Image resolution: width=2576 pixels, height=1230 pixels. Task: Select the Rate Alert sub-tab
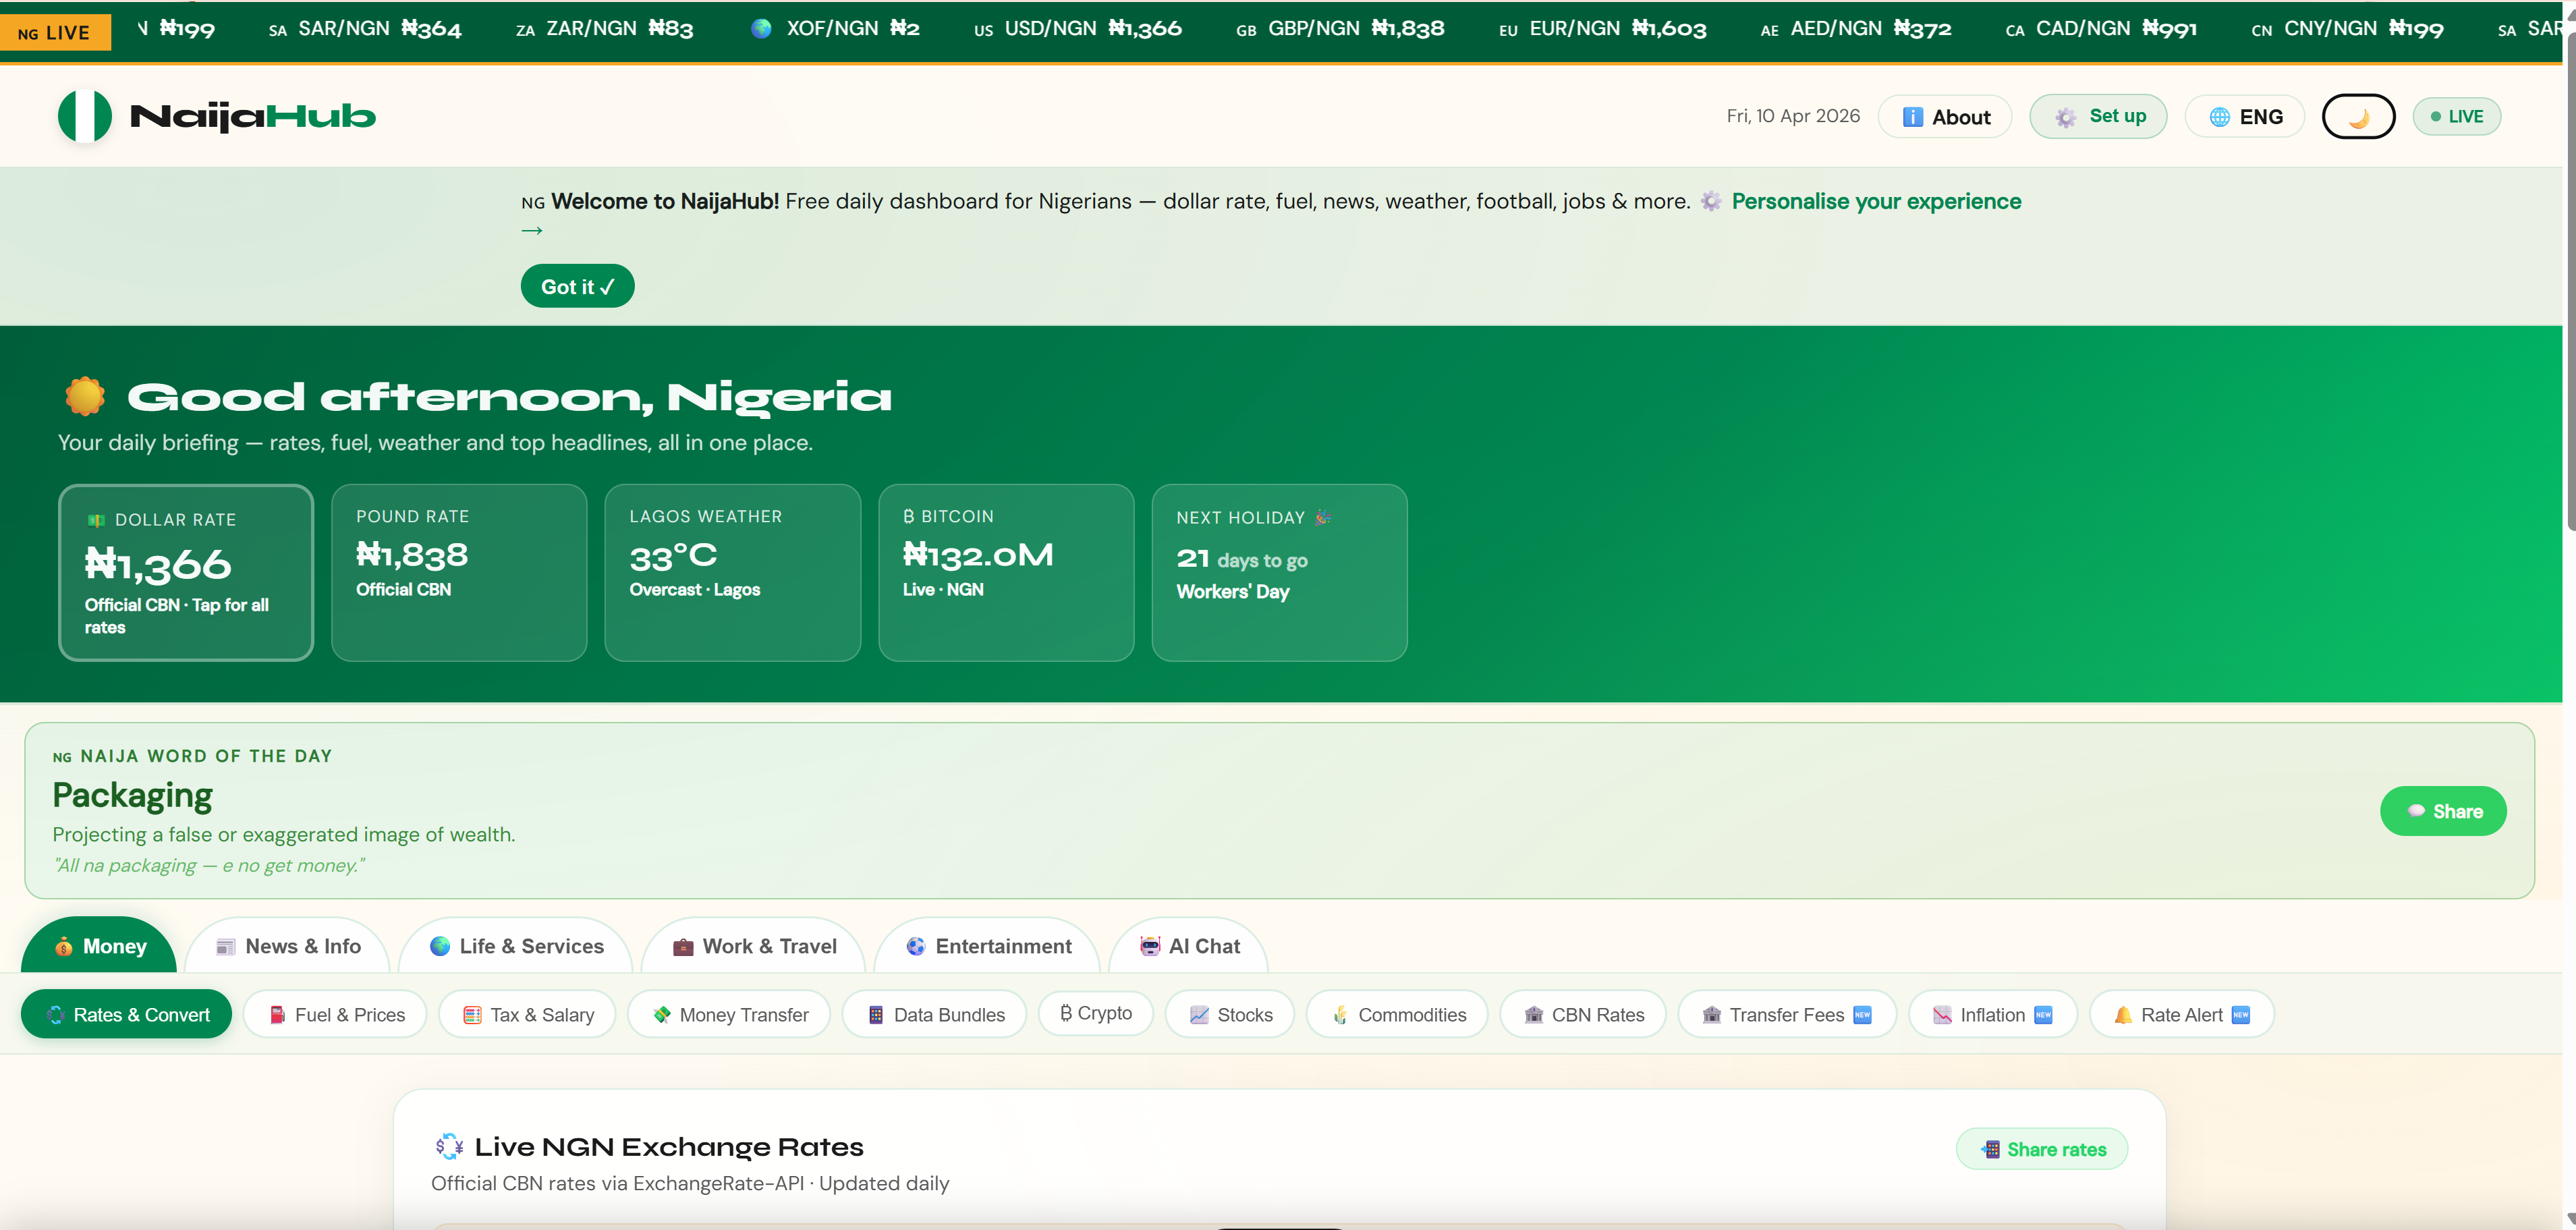2182,1015
